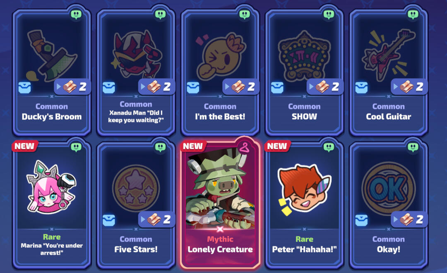Open the Mythic Lonely Creature skin card

coord(220,203)
